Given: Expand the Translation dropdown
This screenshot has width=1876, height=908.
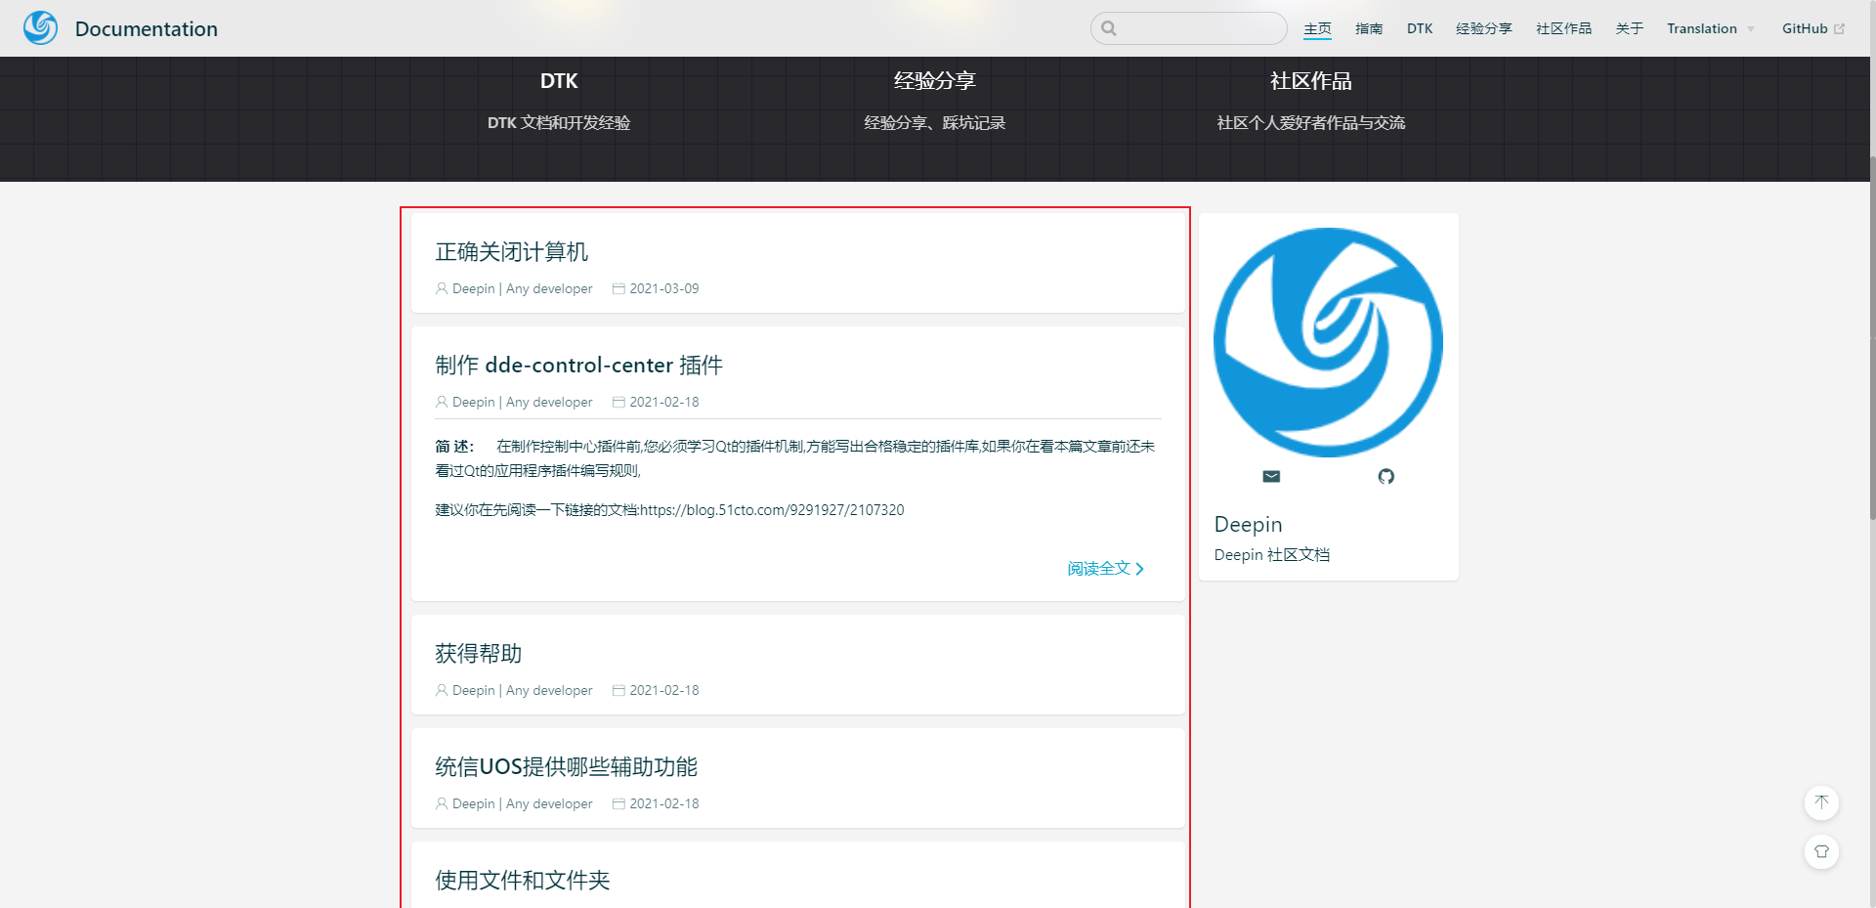Looking at the screenshot, I should click(1710, 28).
